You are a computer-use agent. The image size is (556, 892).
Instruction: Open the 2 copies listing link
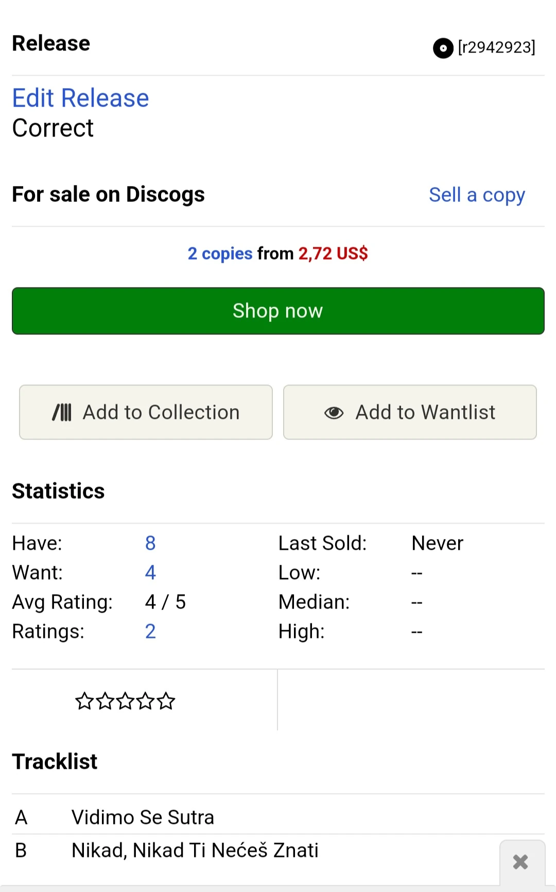tap(220, 254)
